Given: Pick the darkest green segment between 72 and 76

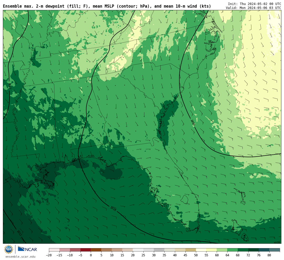Looking at the screenshot, I should click(254, 250).
